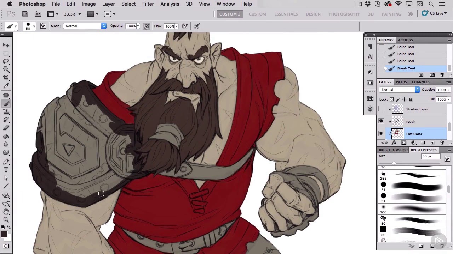Enable airbrush mode
Screen dimensions: 453x254
tap(185, 26)
